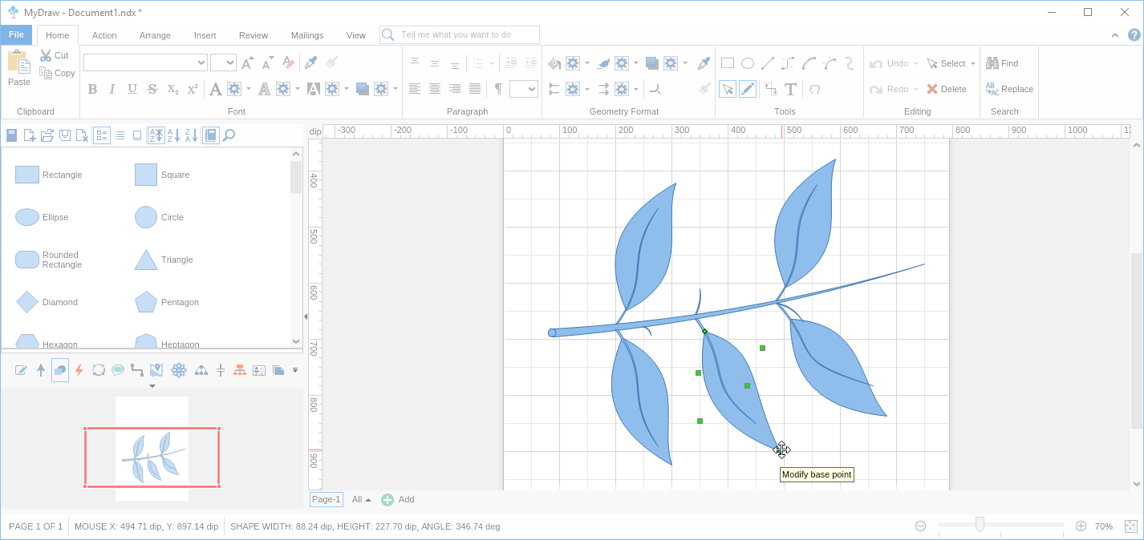Image resolution: width=1144 pixels, height=540 pixels.
Task: Open the callout speech bubble library
Action: 118,370
